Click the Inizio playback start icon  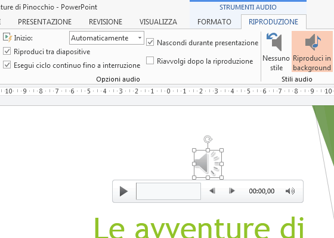(8, 37)
